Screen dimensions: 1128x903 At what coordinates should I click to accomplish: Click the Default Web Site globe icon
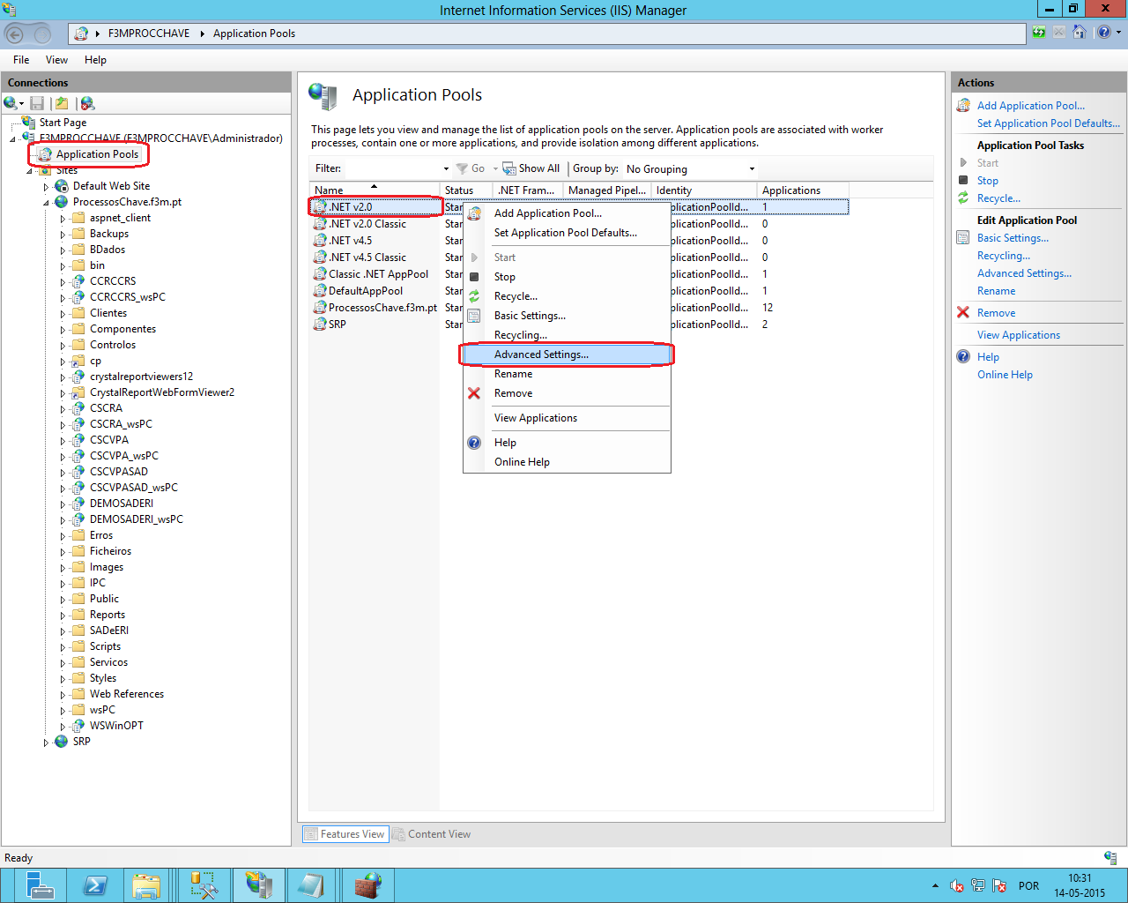[x=62, y=186]
